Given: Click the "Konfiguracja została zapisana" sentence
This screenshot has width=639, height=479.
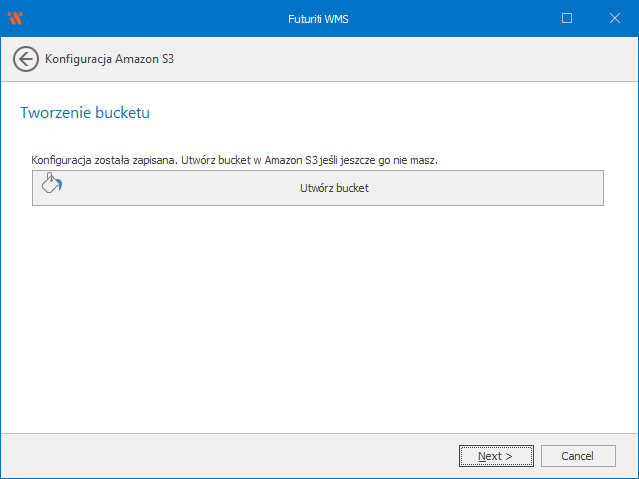Looking at the screenshot, I should pyautogui.click(x=104, y=160).
